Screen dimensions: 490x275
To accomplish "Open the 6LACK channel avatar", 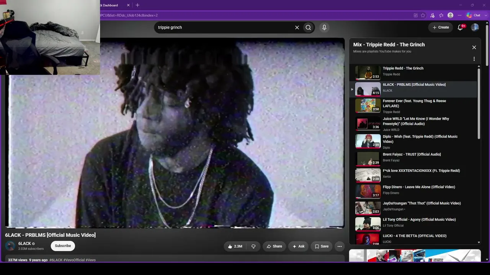I will tap(10, 246).
